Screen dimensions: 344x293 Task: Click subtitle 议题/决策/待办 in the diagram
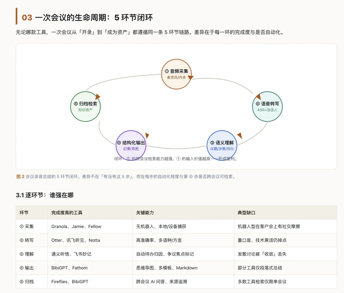pos(222,149)
